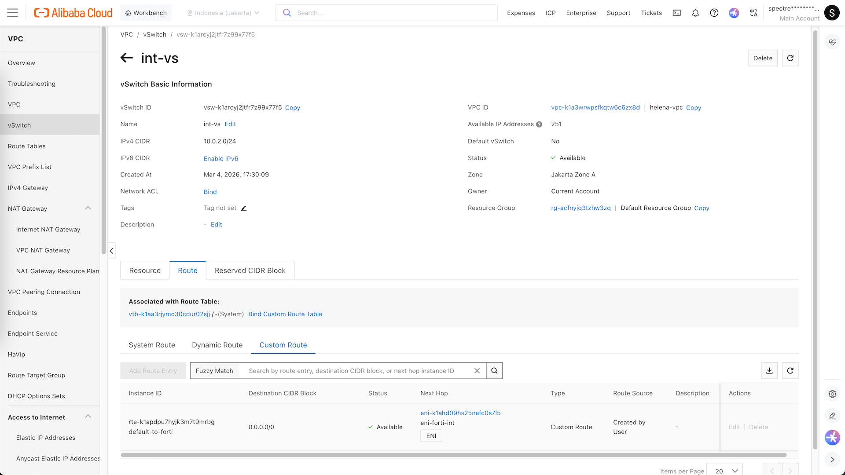Viewport: 845px width, 475px height.
Task: Open the Reserved CIDR Block tab
Action: pyautogui.click(x=250, y=270)
